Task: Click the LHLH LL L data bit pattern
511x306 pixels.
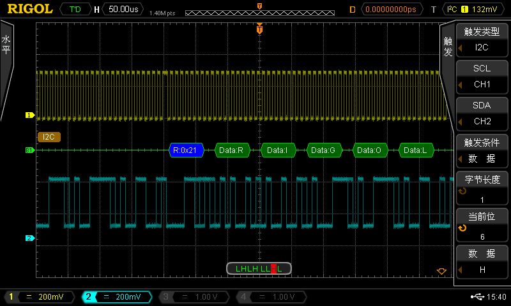Action: tap(259, 268)
